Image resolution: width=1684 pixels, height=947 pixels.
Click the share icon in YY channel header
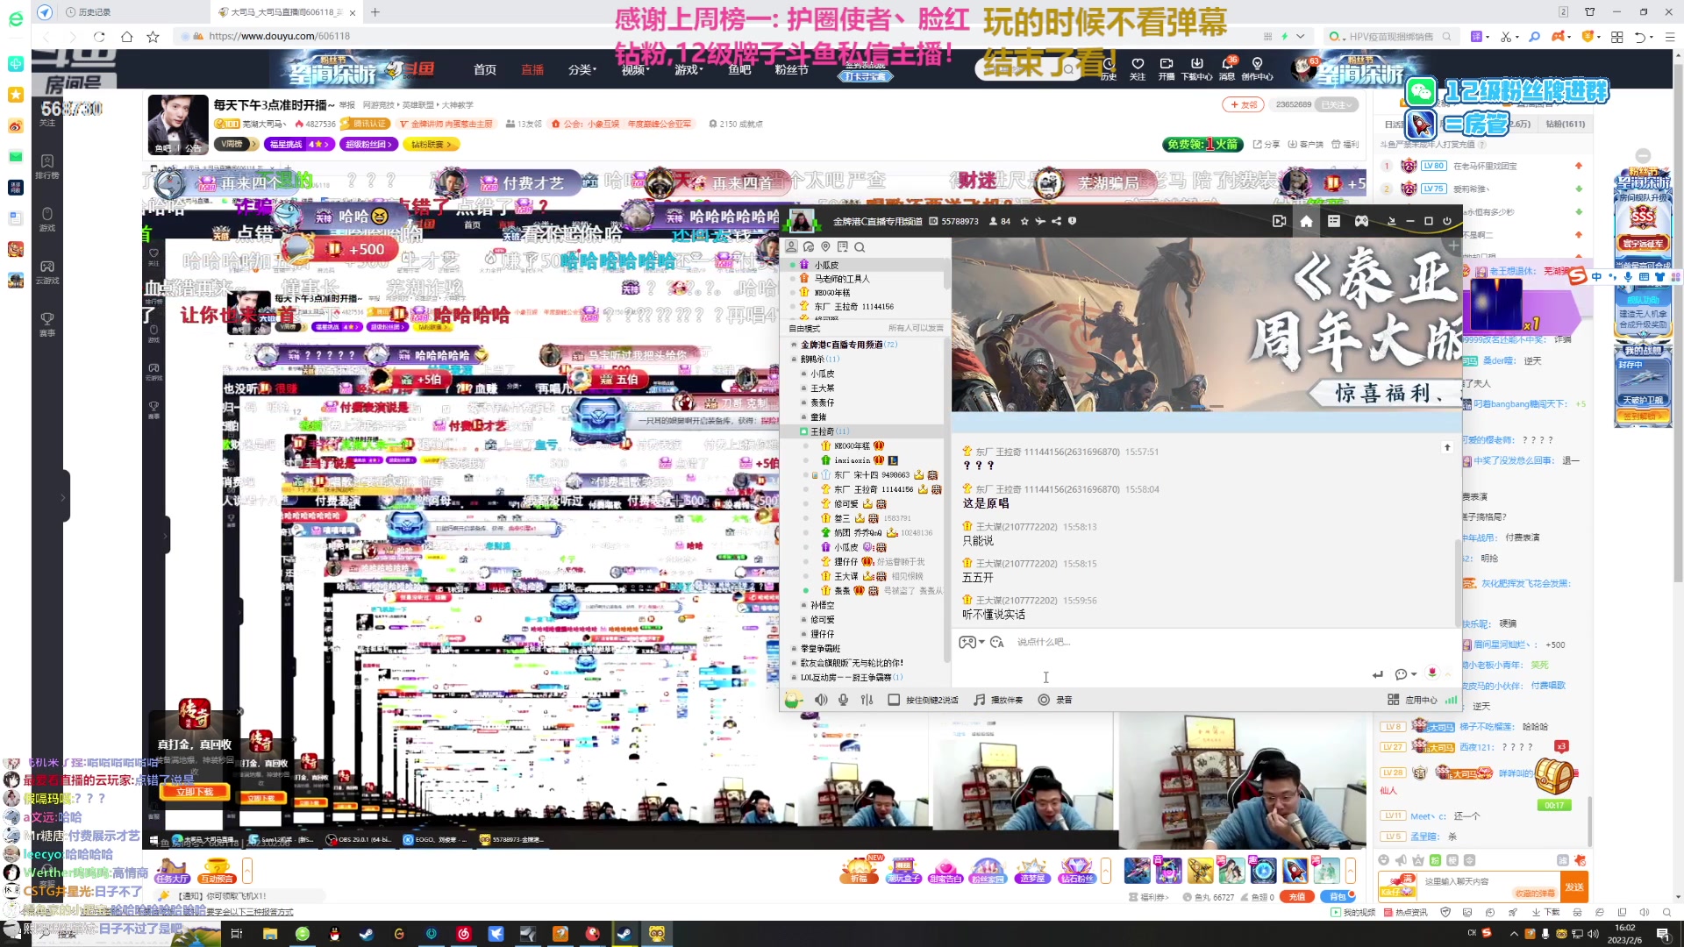(x=1056, y=221)
